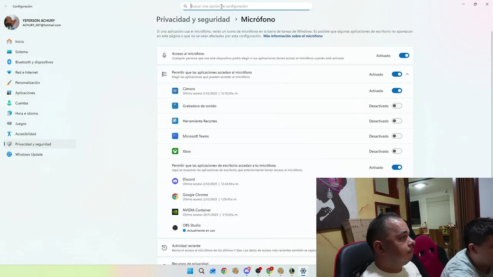Open taskbar Search magnifier

(201, 271)
